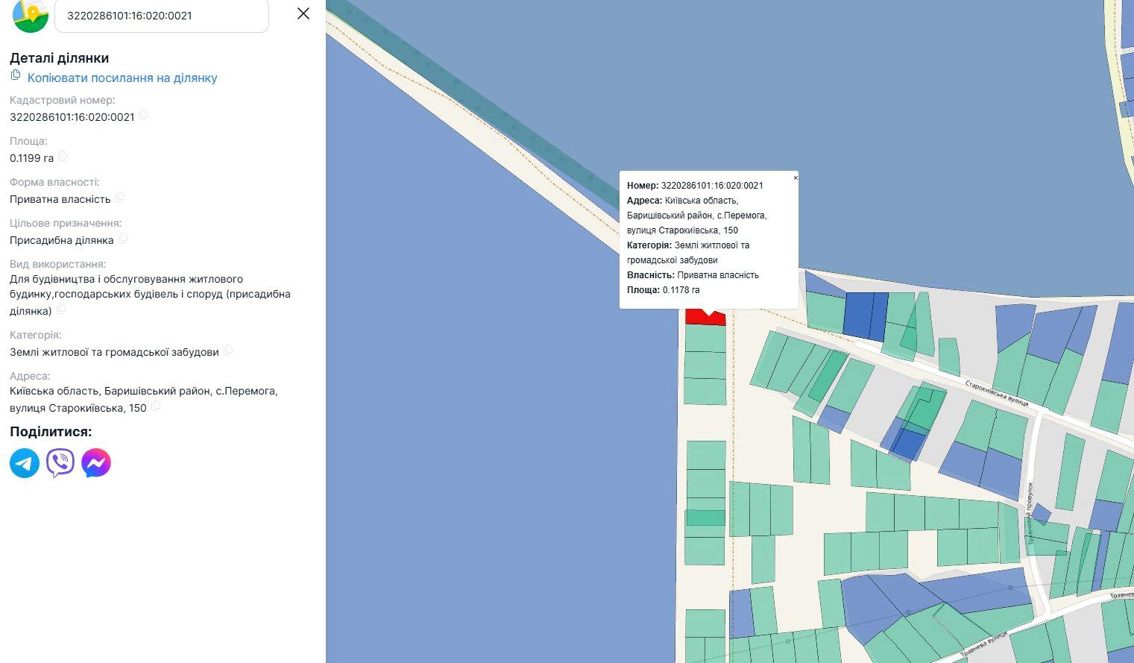The height and width of the screenshot is (663, 1134).
Task: Click the copy icon beside 'Копіювати посилання'
Action: click(x=16, y=76)
